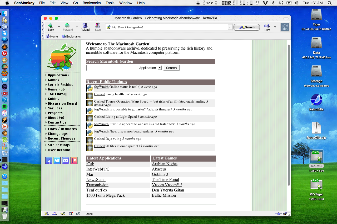Click the Macintosh Garden apple logo
Viewport: 337px width, 224px height.
click(x=62, y=57)
